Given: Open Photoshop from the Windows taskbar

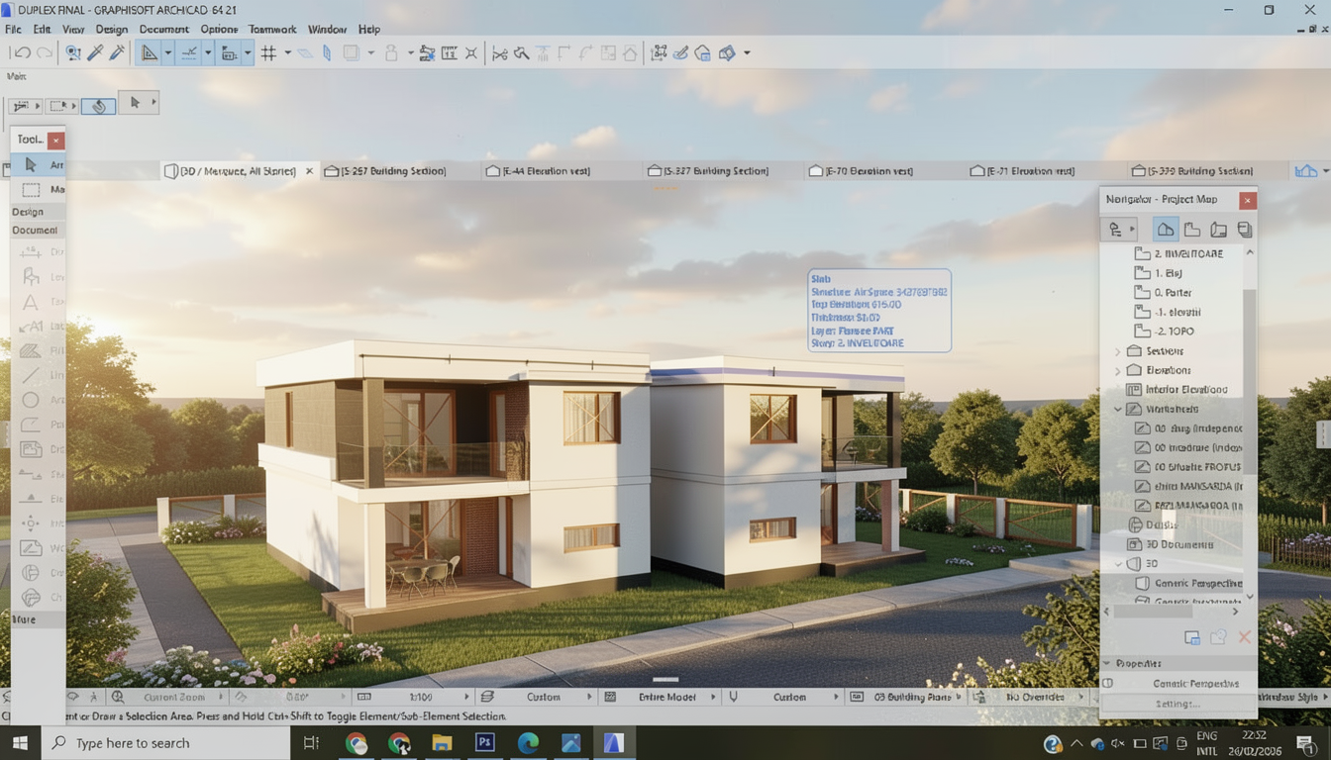Looking at the screenshot, I should pos(485,743).
